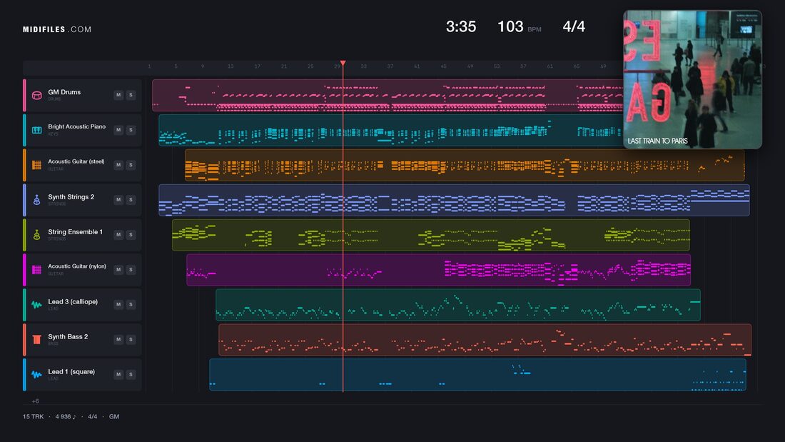
Task: Click the purple Synth Strings 2 clip
Action: click(454, 200)
